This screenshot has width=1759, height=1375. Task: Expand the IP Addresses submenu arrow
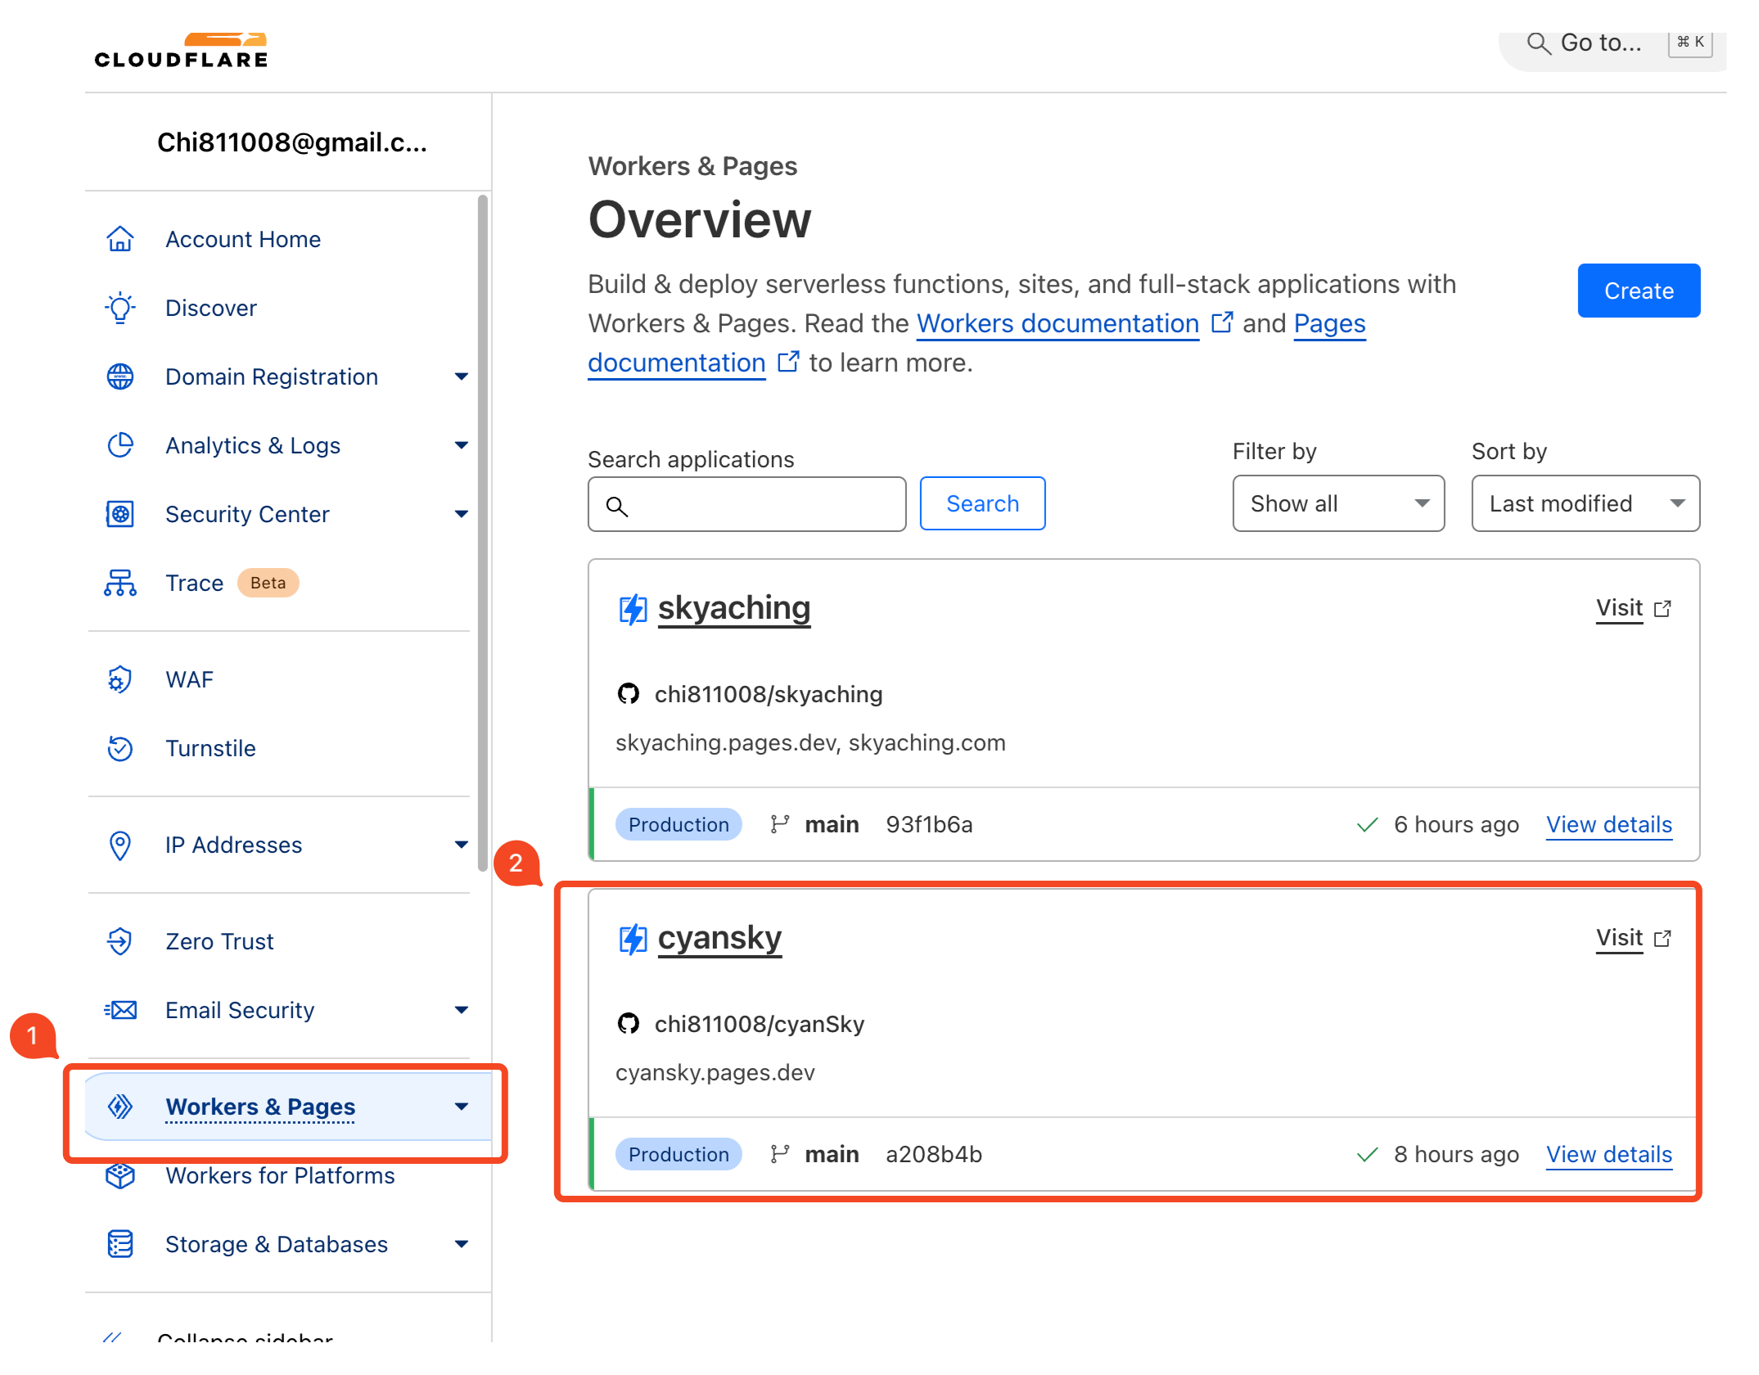point(462,845)
